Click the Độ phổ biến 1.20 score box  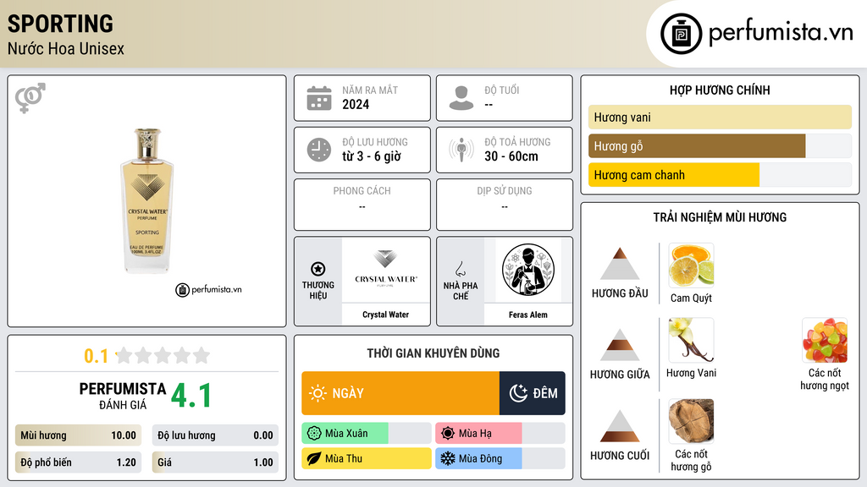point(78,462)
